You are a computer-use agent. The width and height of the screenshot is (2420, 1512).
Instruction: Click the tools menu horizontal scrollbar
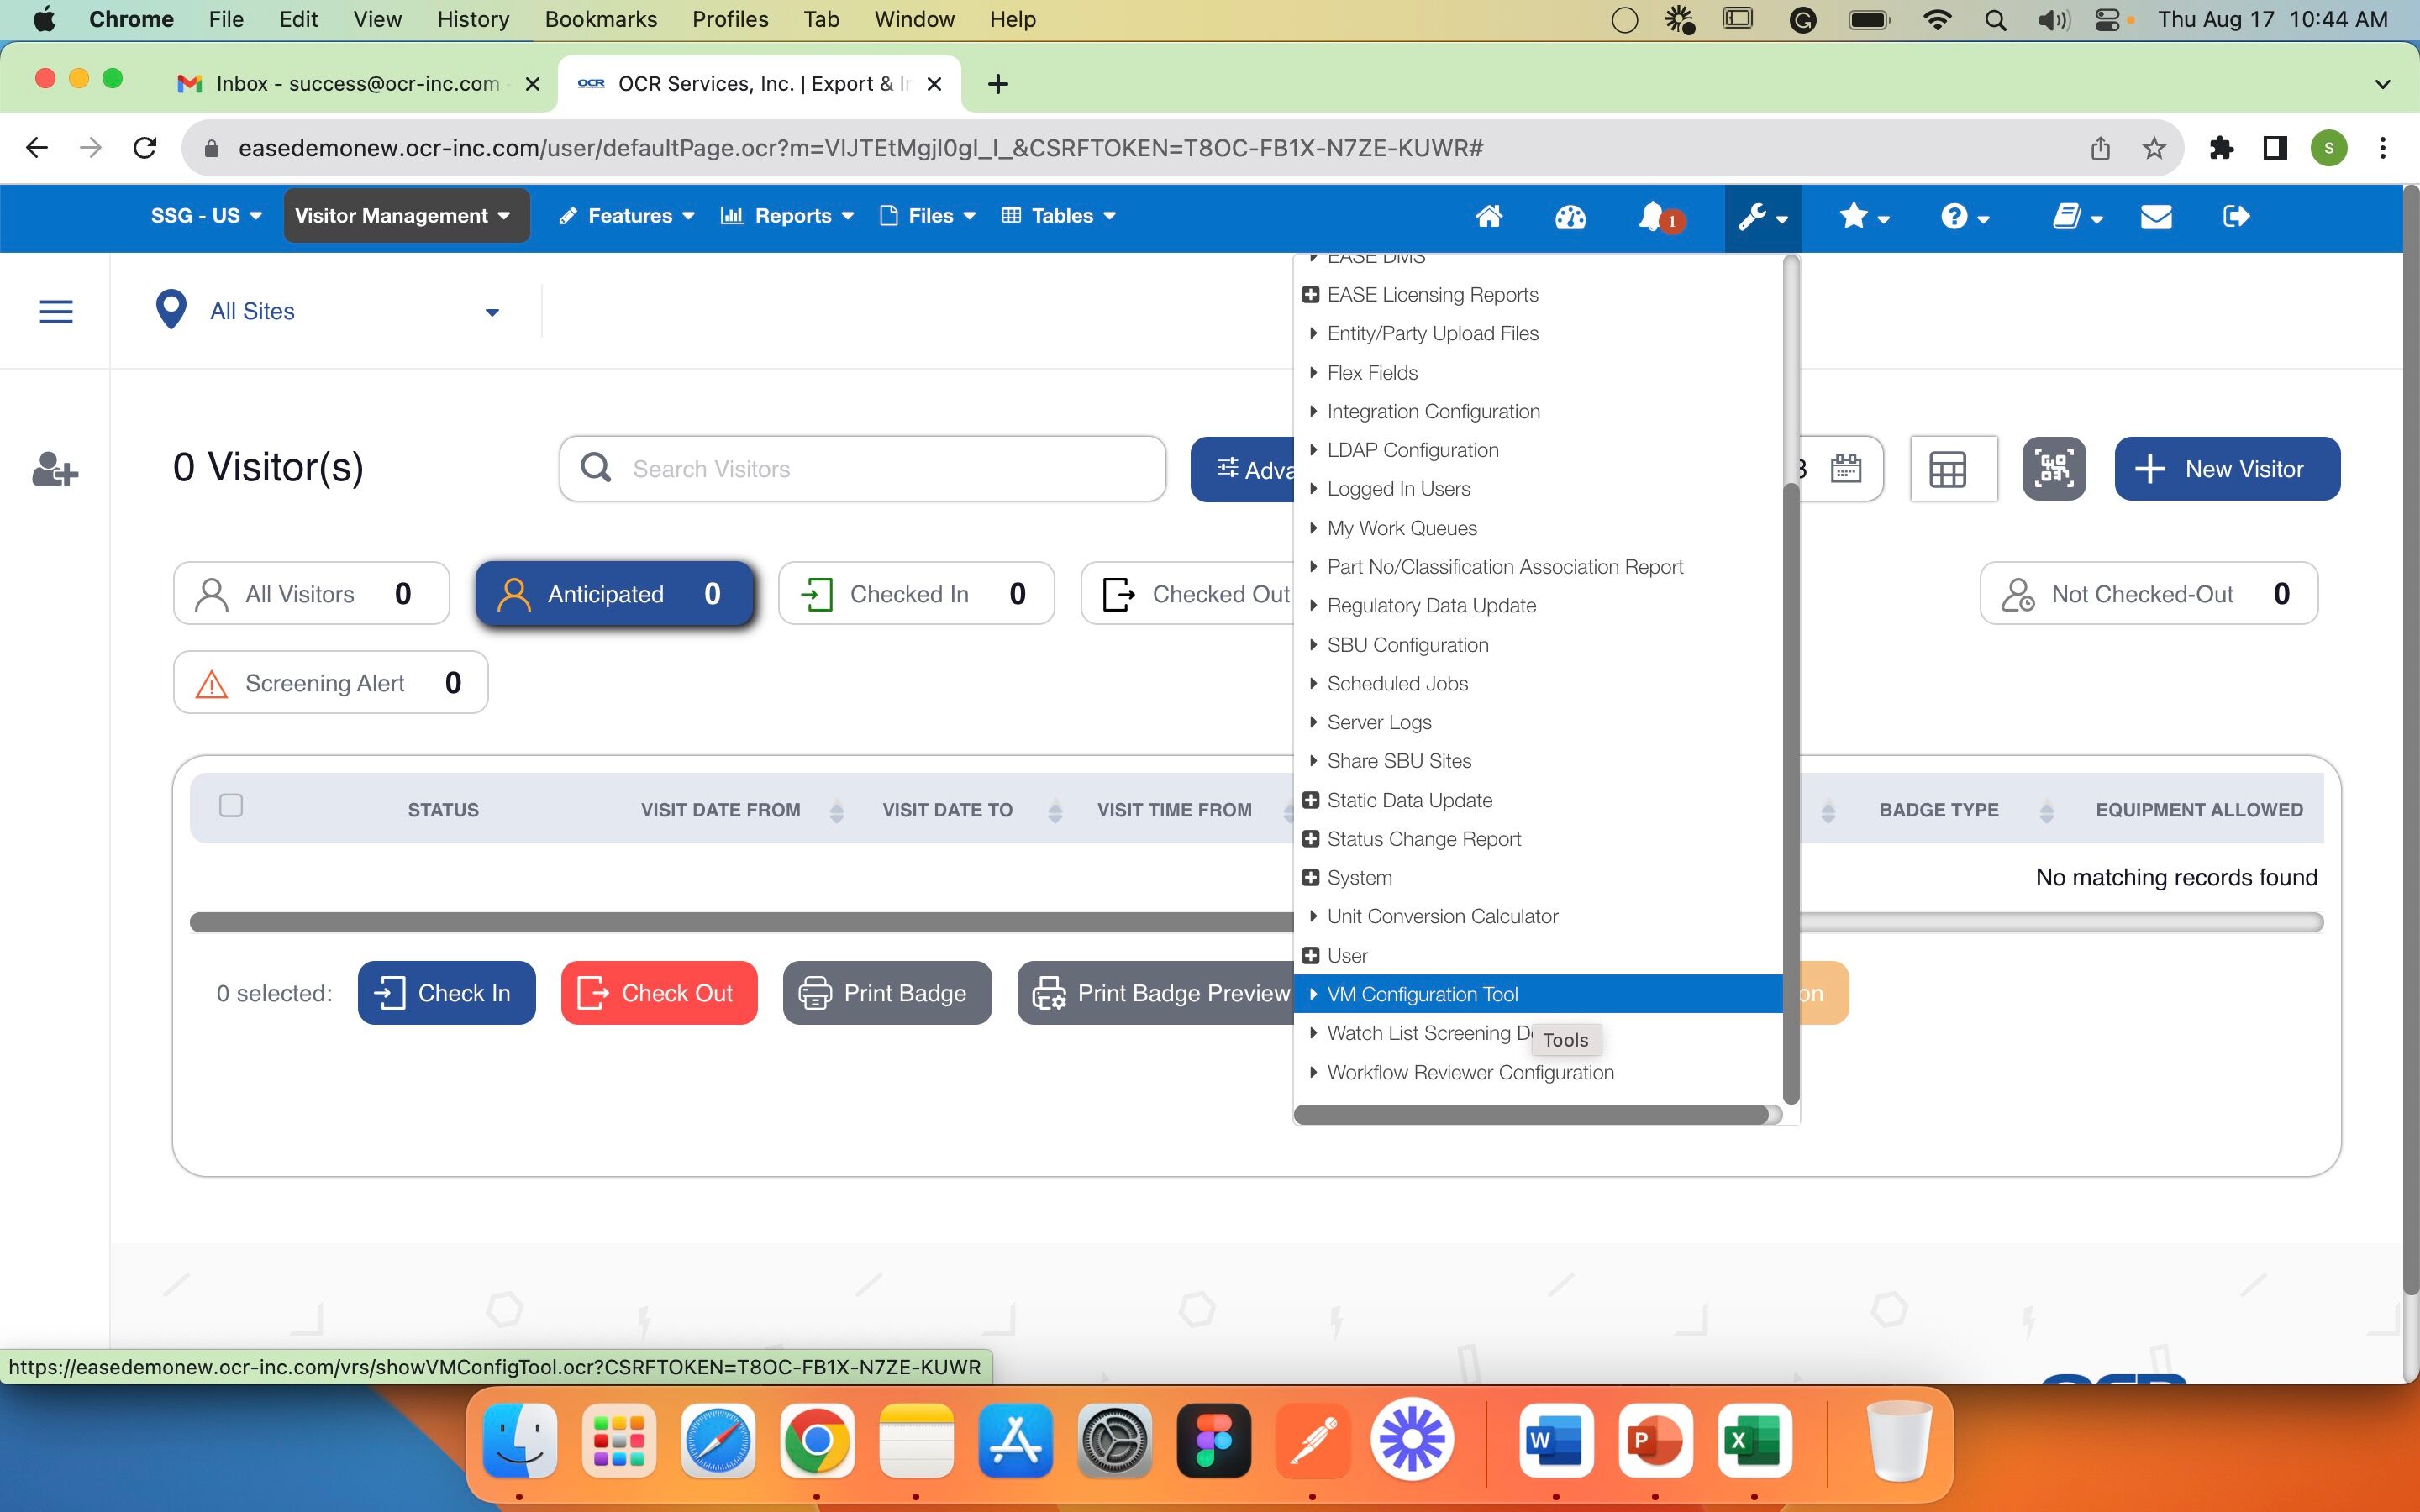click(1530, 1115)
